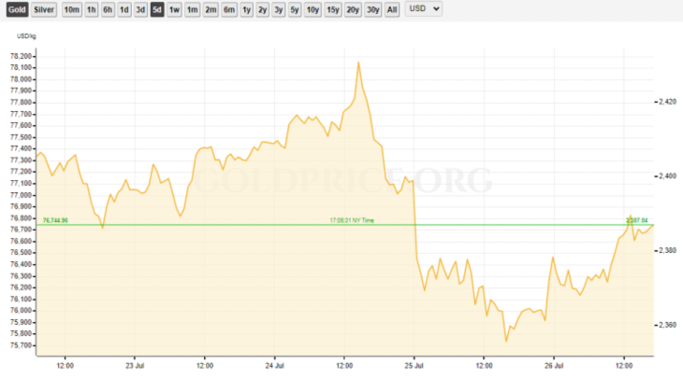Switch chart to 1m range
This screenshot has height=378, width=683.
192,9
